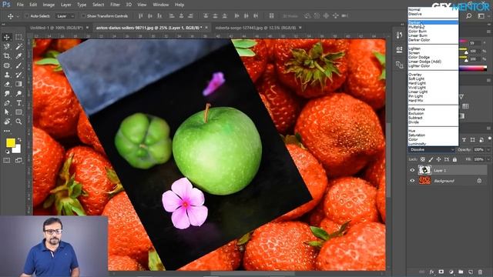Click the lock image pixels brush icon
The width and height of the screenshot is (493, 277).
[x=431, y=159]
